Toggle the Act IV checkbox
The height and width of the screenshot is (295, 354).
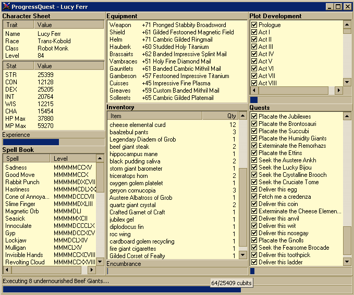pyautogui.click(x=254, y=54)
